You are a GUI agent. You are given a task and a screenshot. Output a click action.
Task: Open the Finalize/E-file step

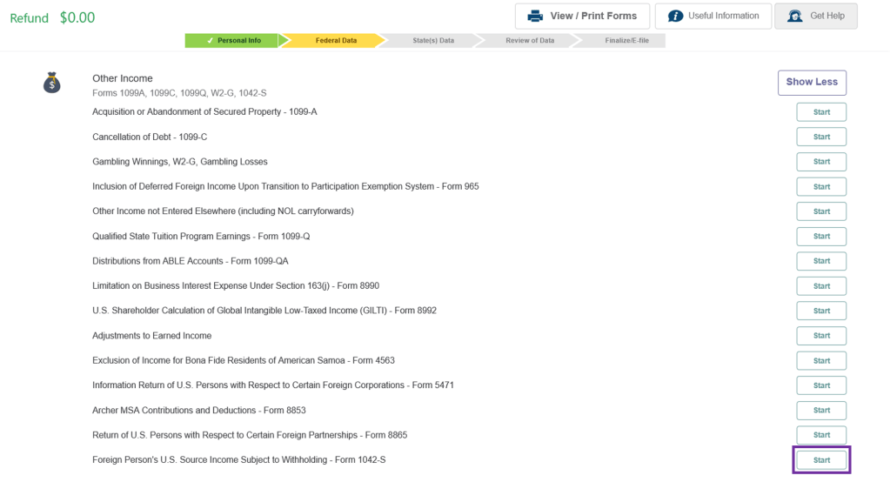(x=626, y=41)
